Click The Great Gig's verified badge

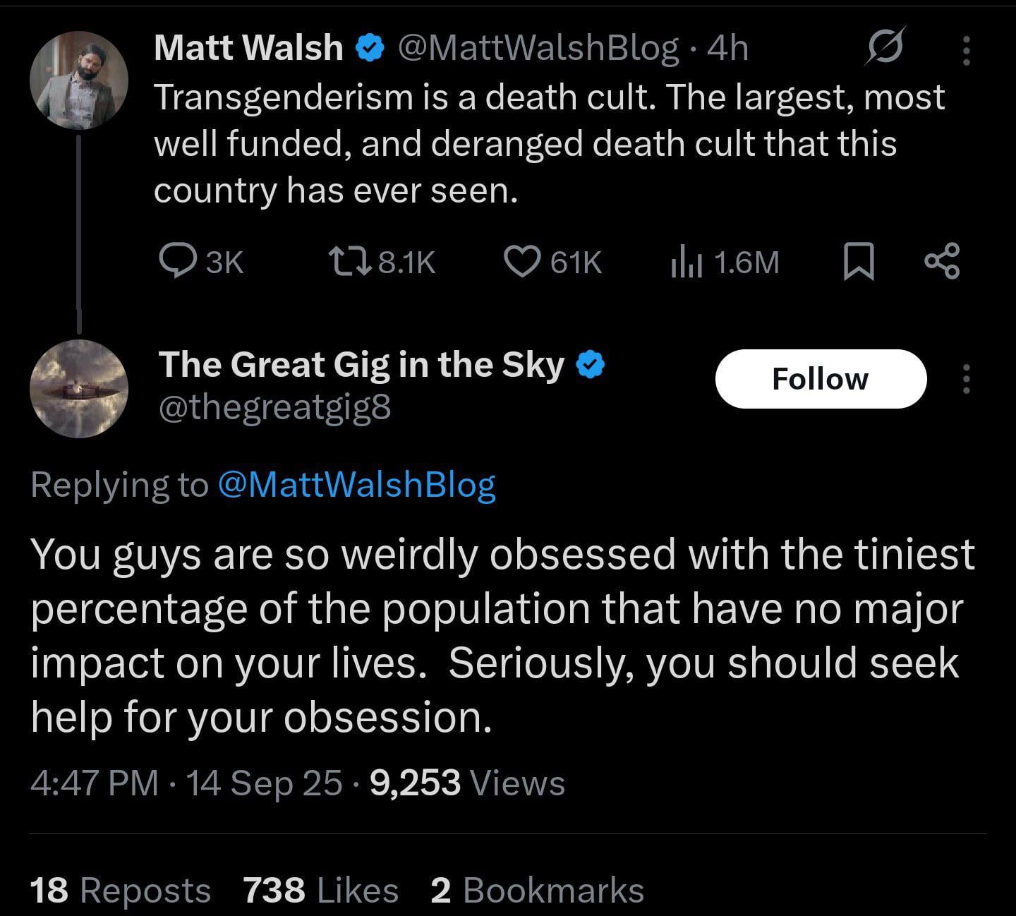tap(591, 365)
